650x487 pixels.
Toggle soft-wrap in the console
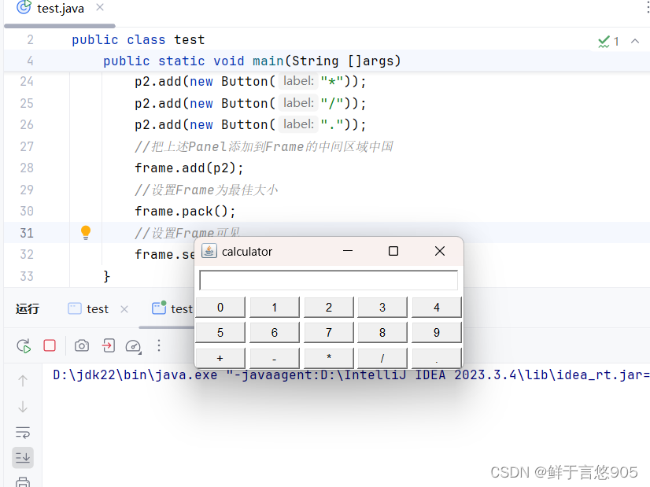(23, 432)
